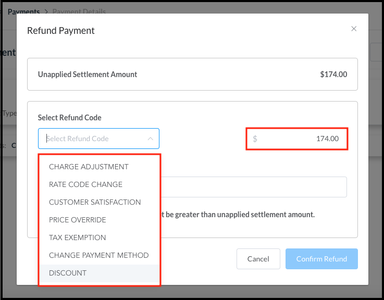Choose the TAX EXEMPTION option
Image resolution: width=384 pixels, height=300 pixels.
77,238
